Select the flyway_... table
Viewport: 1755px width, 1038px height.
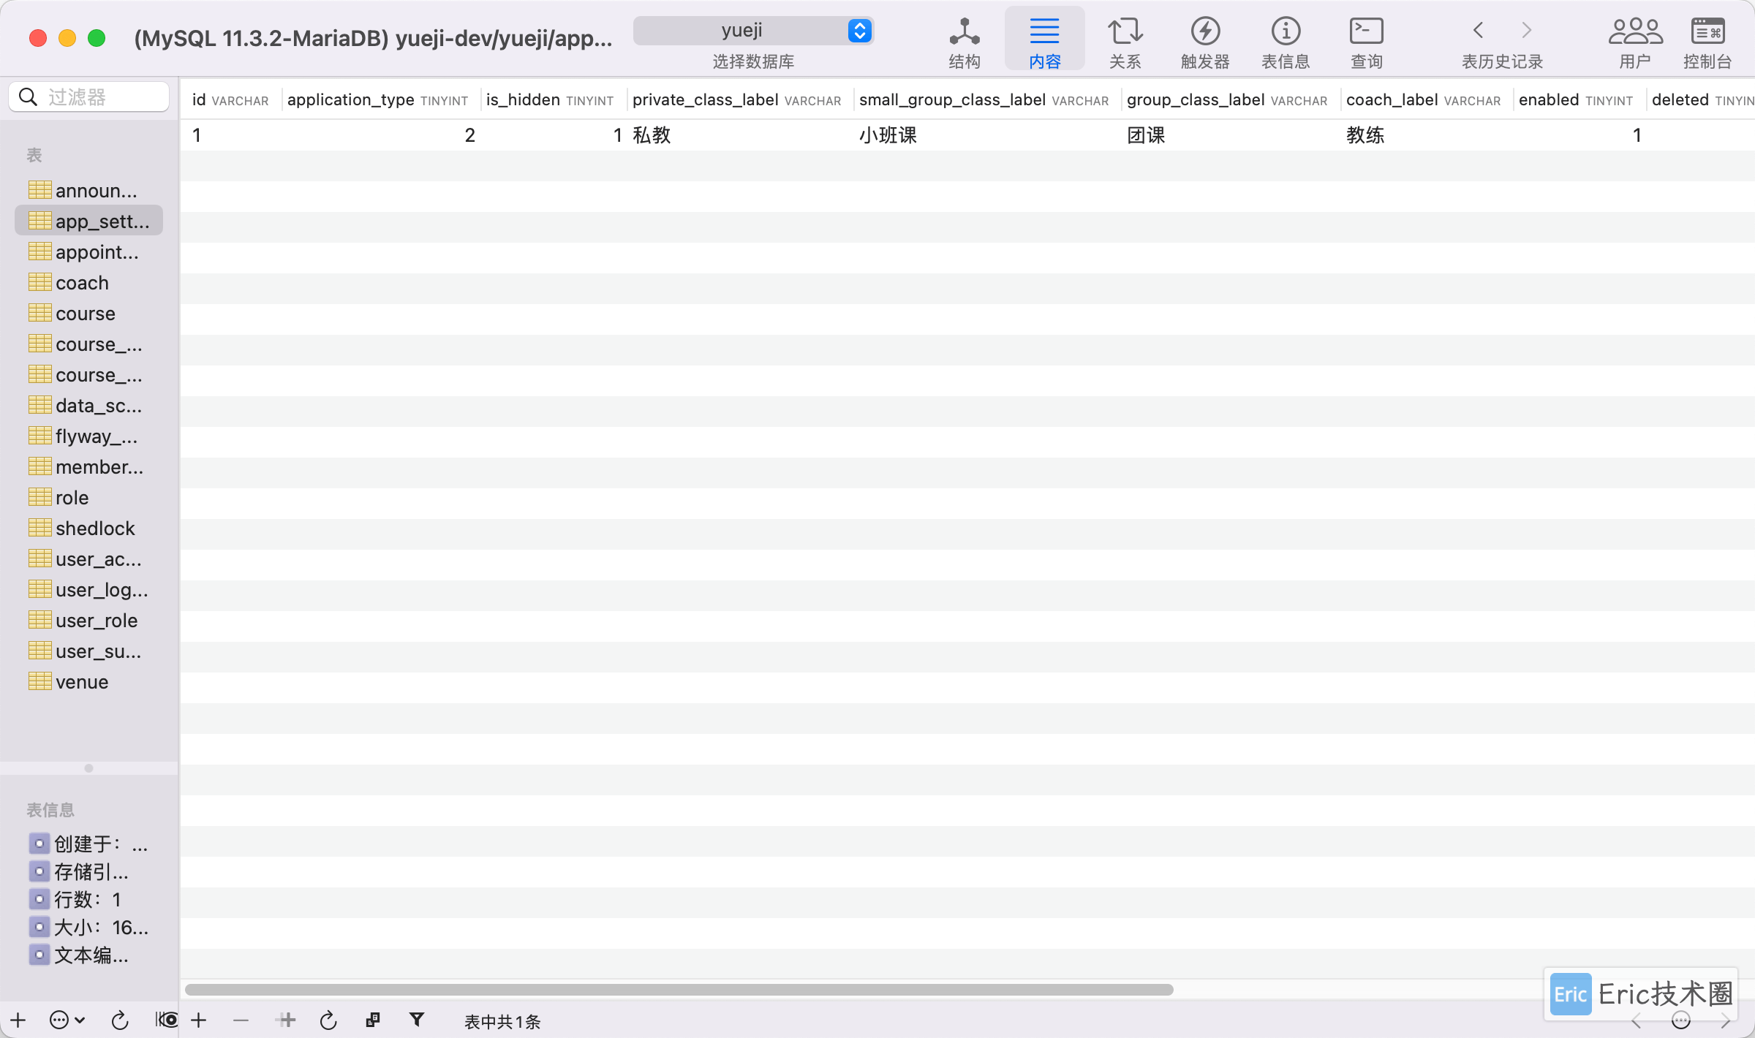coord(89,436)
